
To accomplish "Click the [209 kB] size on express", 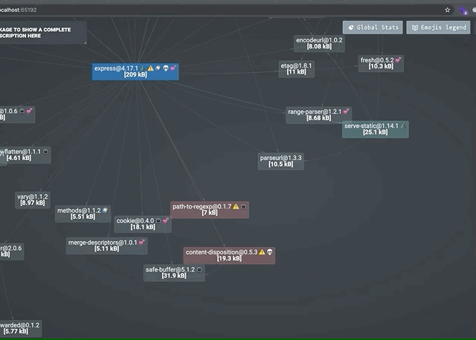I will tap(135, 74).
